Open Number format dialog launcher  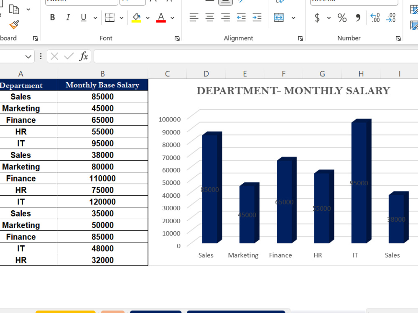[398, 38]
